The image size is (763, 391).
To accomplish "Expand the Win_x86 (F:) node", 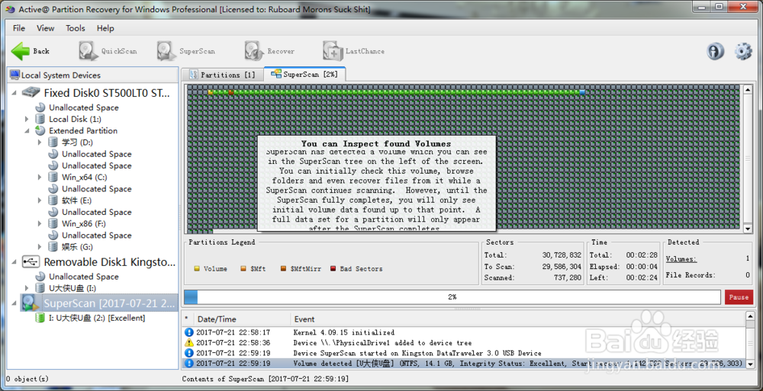I will pyautogui.click(x=40, y=224).
